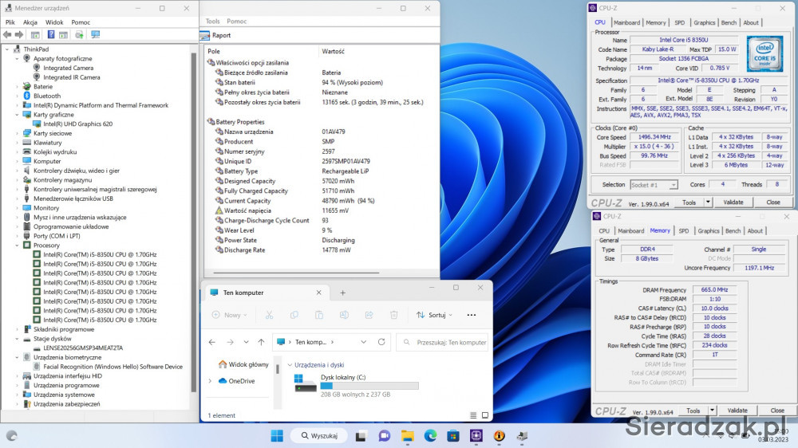The width and height of the screenshot is (798, 448).
Task: Open the blue help icon in Device Manager
Action: point(51,34)
